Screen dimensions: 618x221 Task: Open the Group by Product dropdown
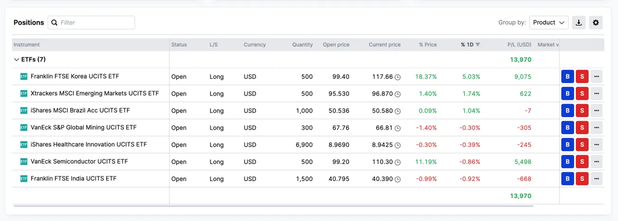coord(549,22)
